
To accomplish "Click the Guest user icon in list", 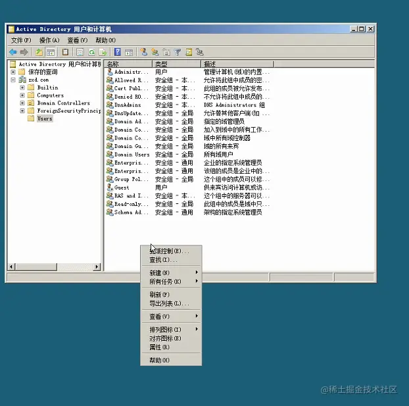I will point(110,187).
